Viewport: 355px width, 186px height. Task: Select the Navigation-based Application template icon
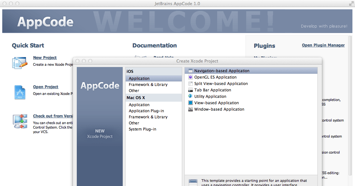(x=191, y=71)
